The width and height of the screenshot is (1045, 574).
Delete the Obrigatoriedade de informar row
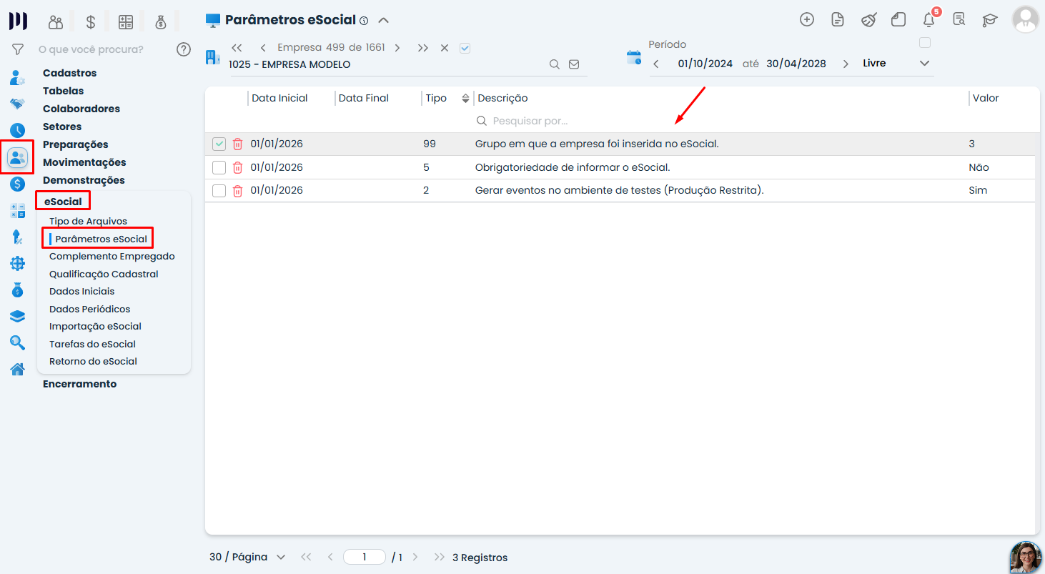click(238, 167)
